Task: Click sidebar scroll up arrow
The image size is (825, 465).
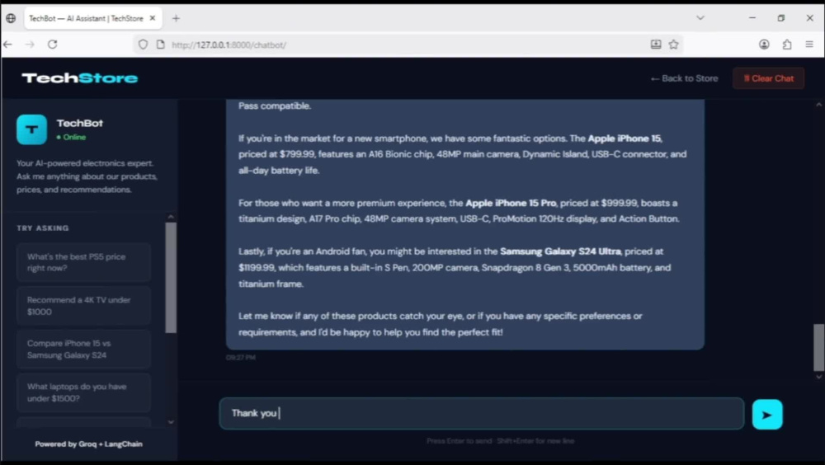Action: pyautogui.click(x=171, y=217)
